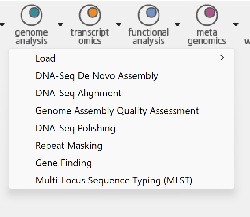Choose DNA-Seq De Novo Assembly
The height and width of the screenshot is (217, 250).
[97, 76]
